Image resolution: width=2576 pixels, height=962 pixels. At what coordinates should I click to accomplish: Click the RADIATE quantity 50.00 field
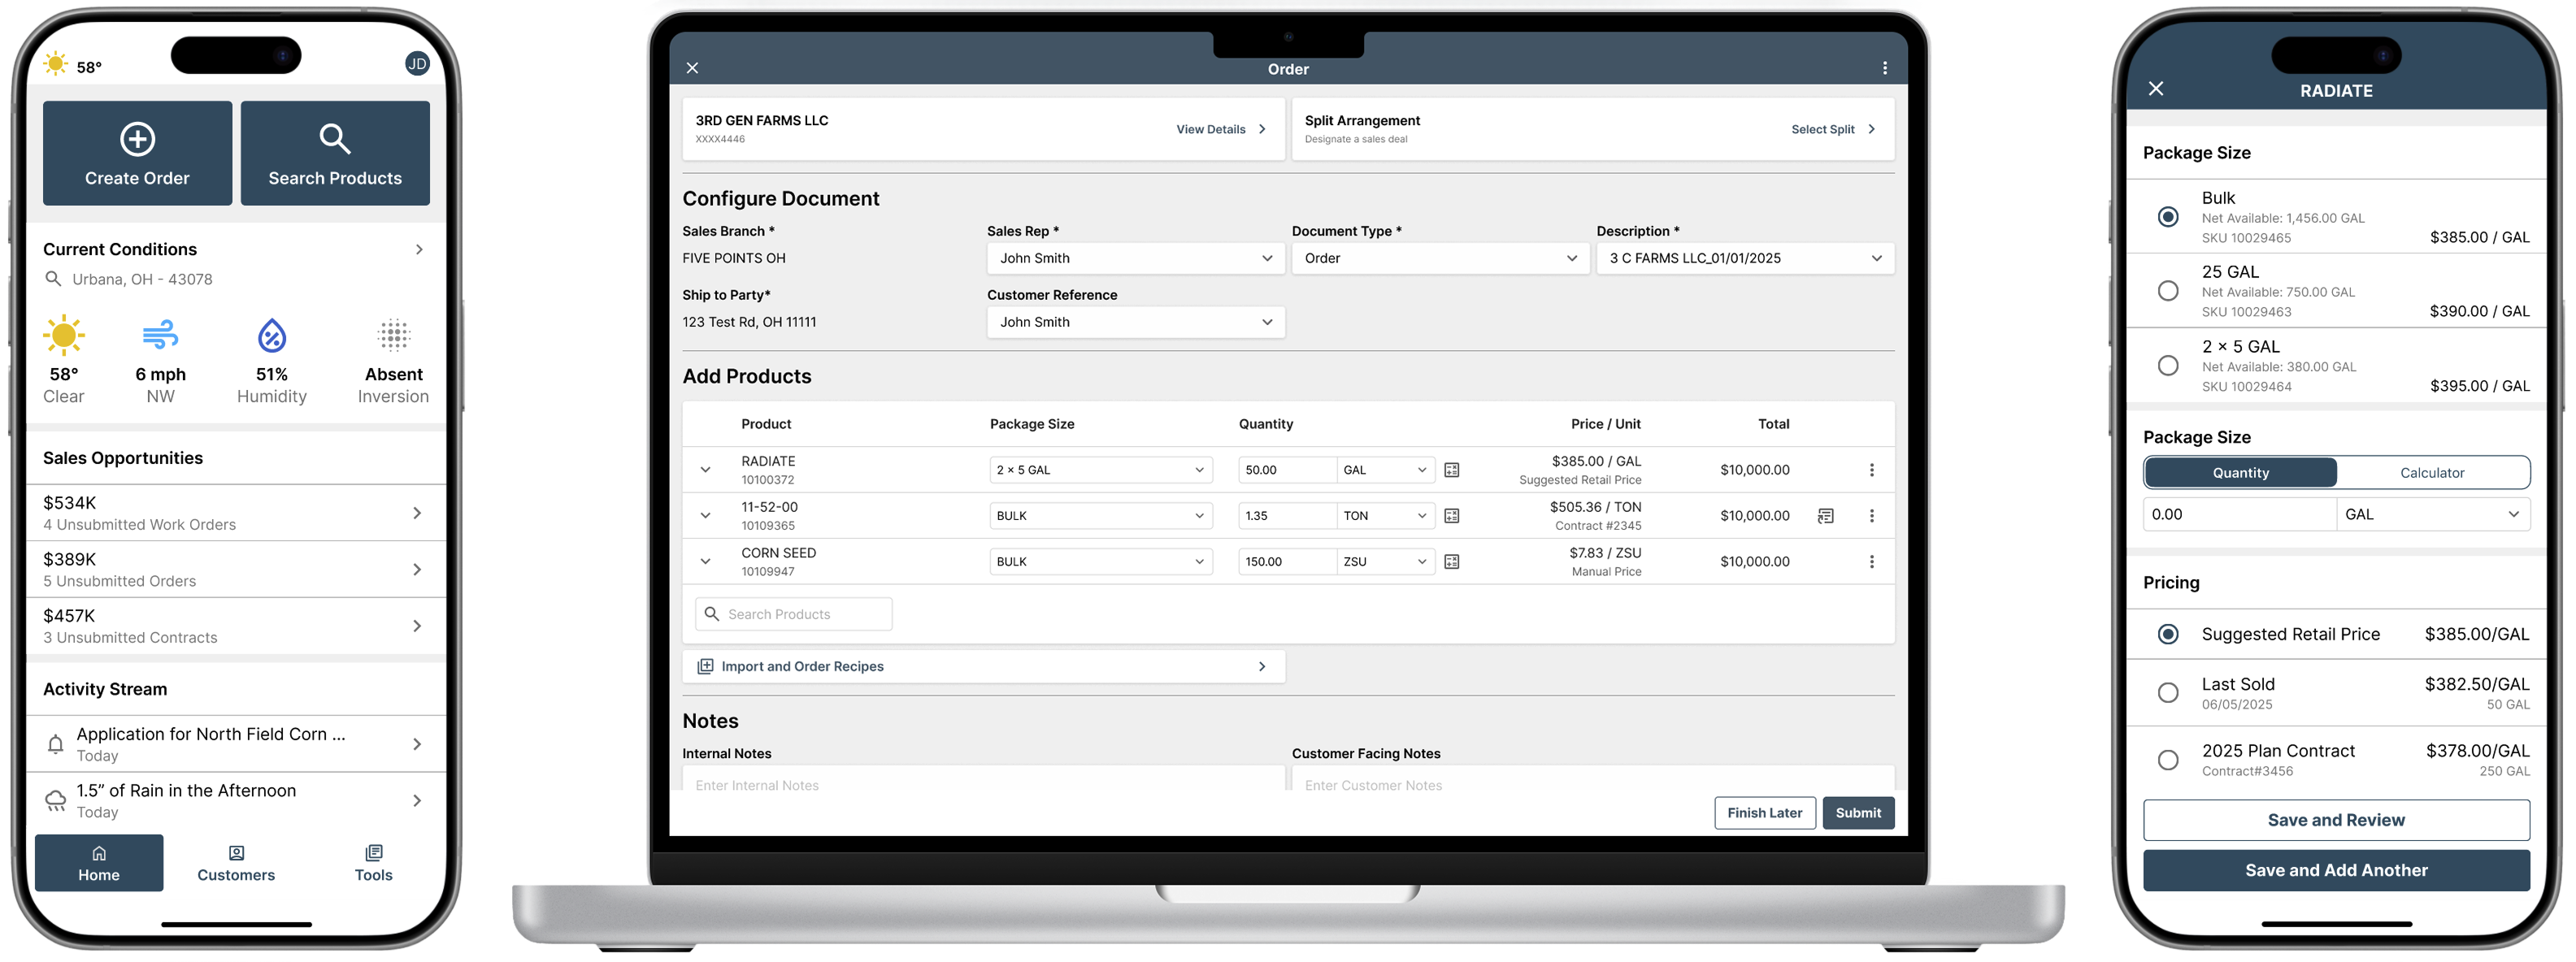(x=1288, y=470)
